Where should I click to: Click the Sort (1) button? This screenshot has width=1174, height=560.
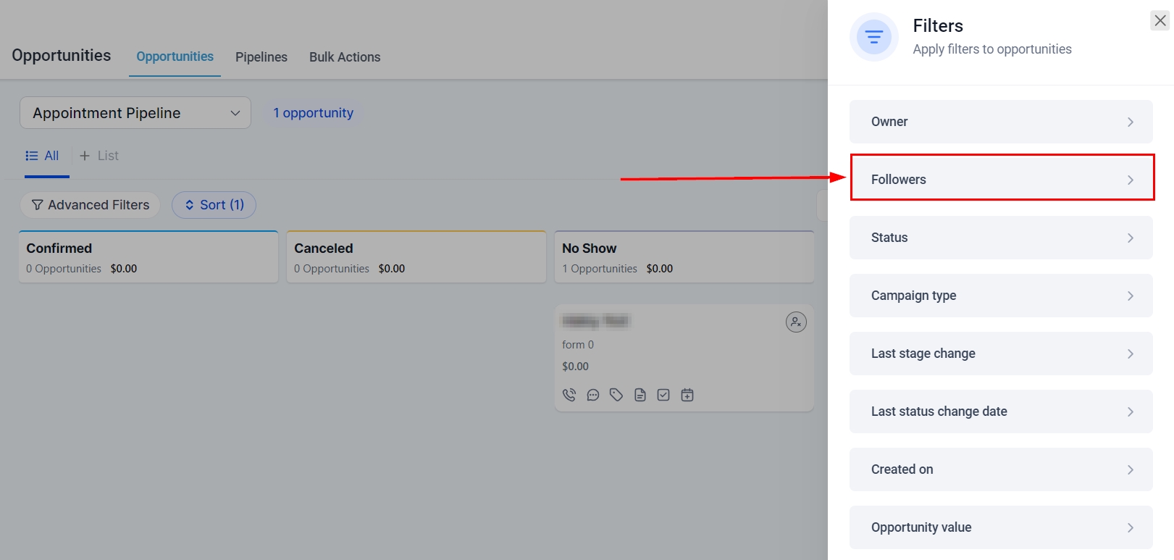pos(214,205)
